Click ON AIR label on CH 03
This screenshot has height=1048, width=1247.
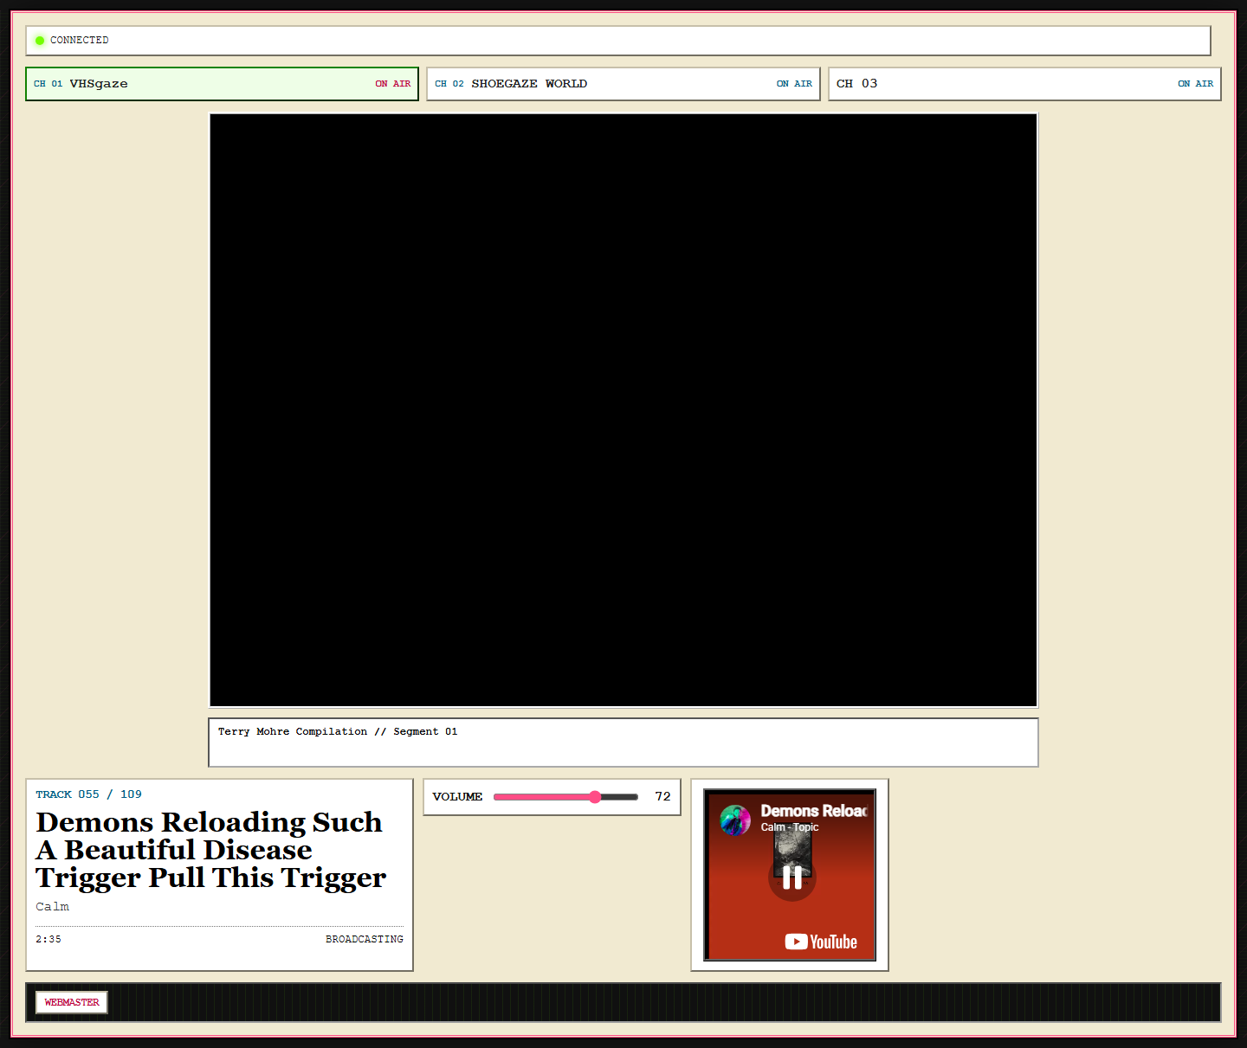tap(1195, 84)
